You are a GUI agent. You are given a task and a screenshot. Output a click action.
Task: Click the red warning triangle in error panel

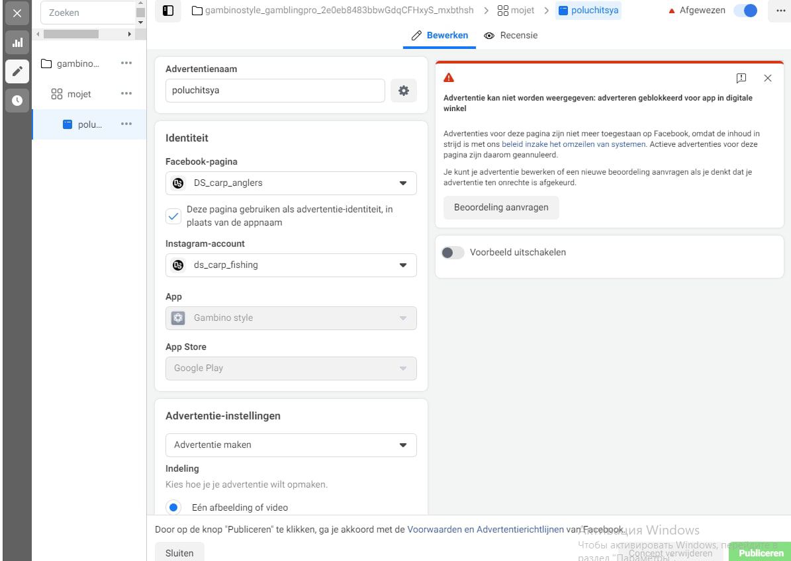click(449, 77)
